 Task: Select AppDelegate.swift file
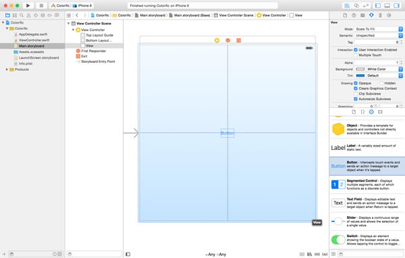33,34
